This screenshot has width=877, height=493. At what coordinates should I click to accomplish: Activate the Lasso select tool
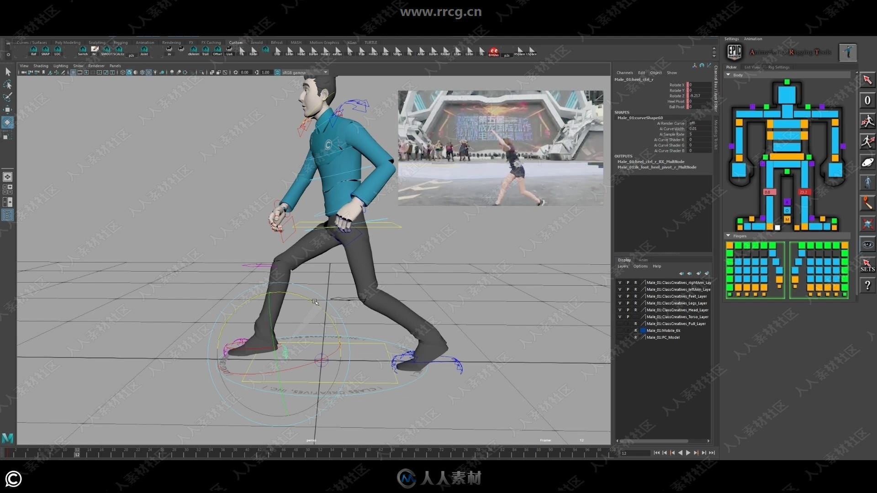pos(8,84)
